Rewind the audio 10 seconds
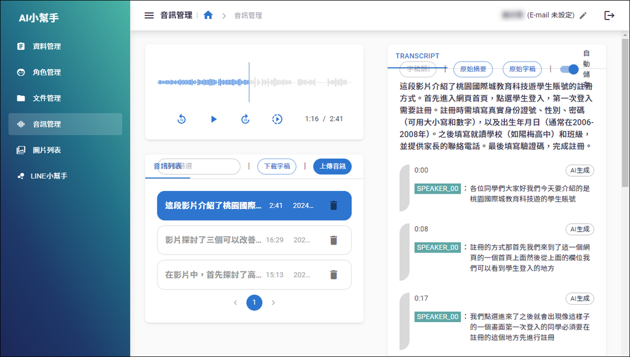This screenshot has width=630, height=357. [x=181, y=119]
